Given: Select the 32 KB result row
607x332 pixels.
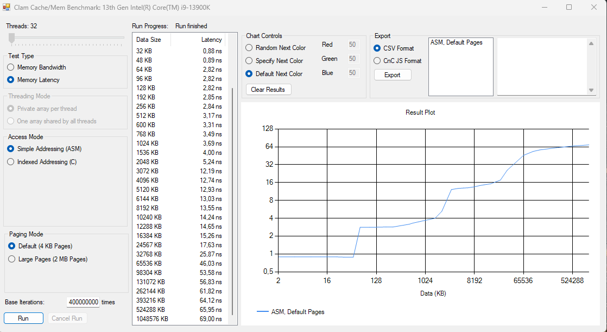Looking at the screenshot, I should click(179, 51).
